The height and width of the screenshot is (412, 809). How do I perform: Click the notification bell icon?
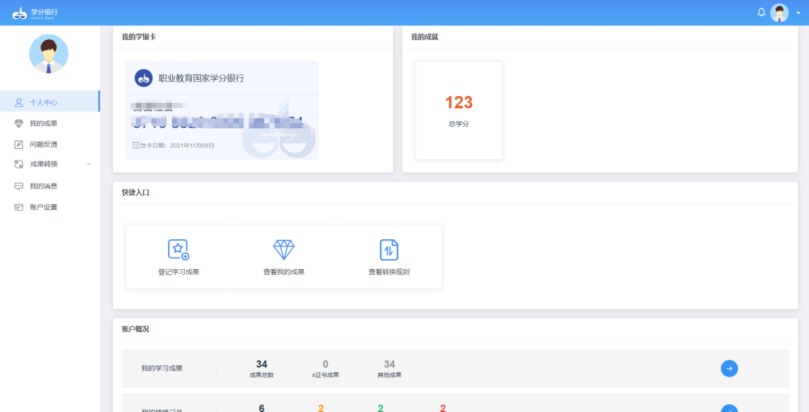click(x=761, y=12)
